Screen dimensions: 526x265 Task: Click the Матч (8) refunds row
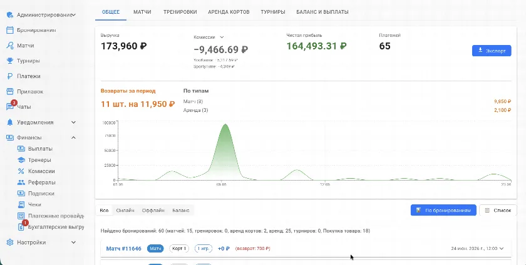[x=347, y=101]
